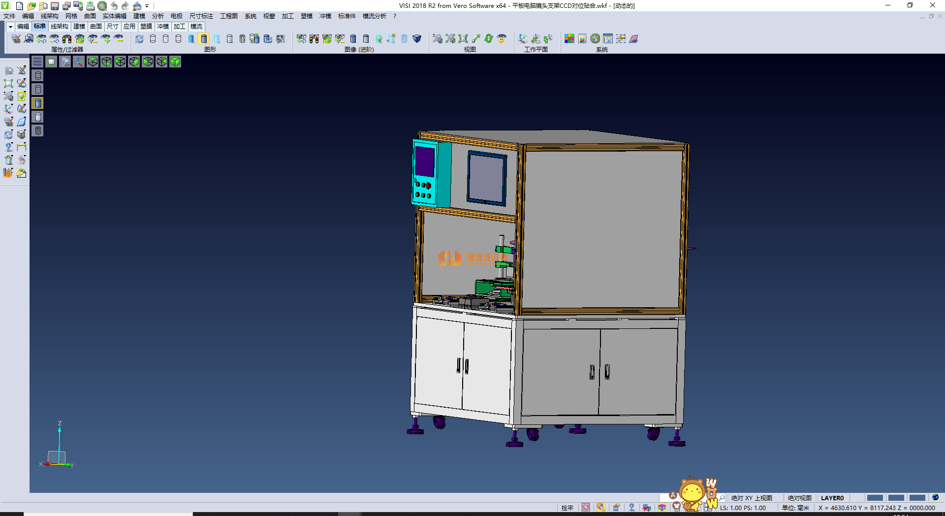This screenshot has width=945, height=516.
Task: Click the LAYER0 label in status bar
Action: 832,498
